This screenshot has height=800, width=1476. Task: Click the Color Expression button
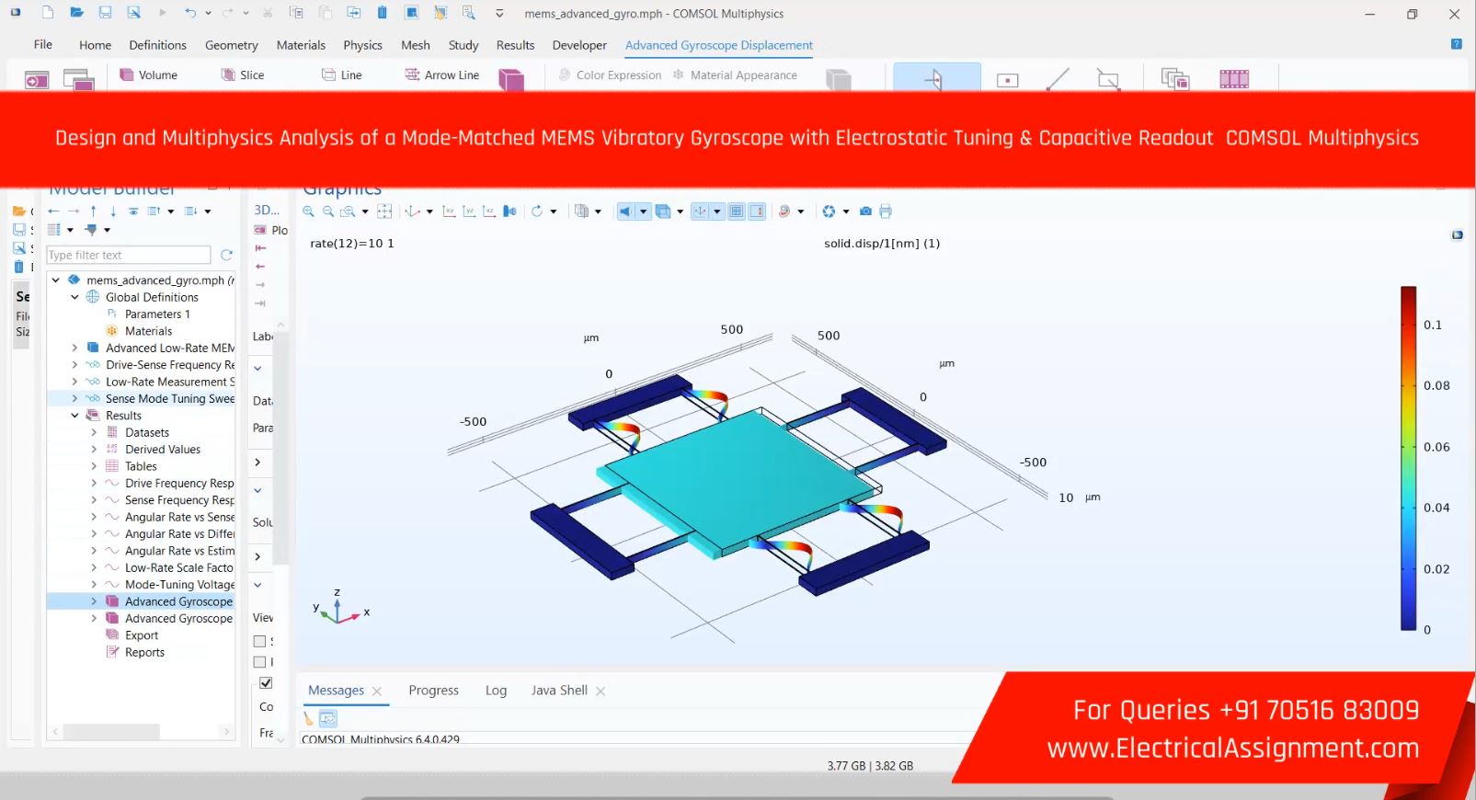coord(610,75)
